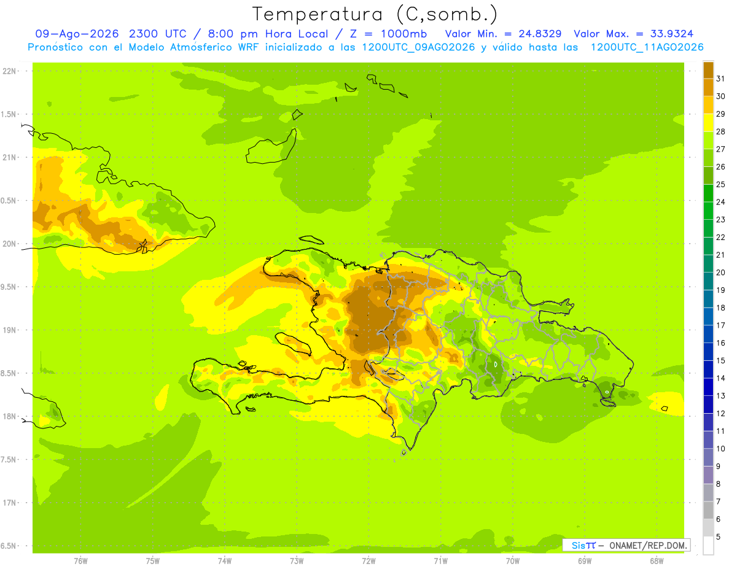Viewport: 737px width, 569px height.
Task: Click the '70W' longitude label
Action: [513, 561]
